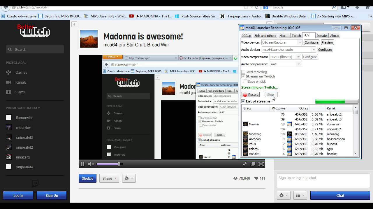Click the Ninazerg player avatar icon
The width and height of the screenshot is (373, 209).
click(245, 134)
